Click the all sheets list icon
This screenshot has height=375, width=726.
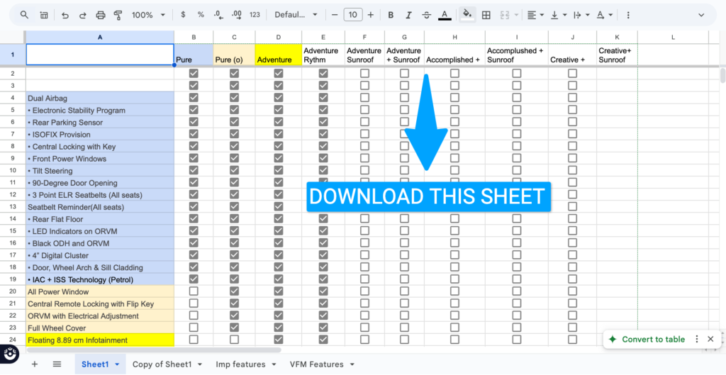tap(57, 364)
